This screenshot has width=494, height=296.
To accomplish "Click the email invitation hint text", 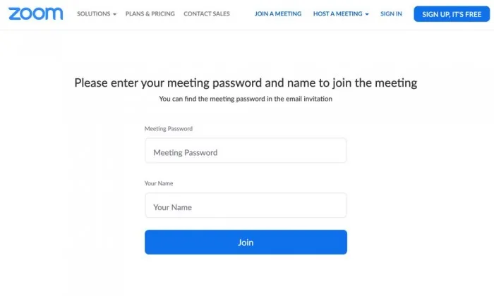I will click(246, 99).
